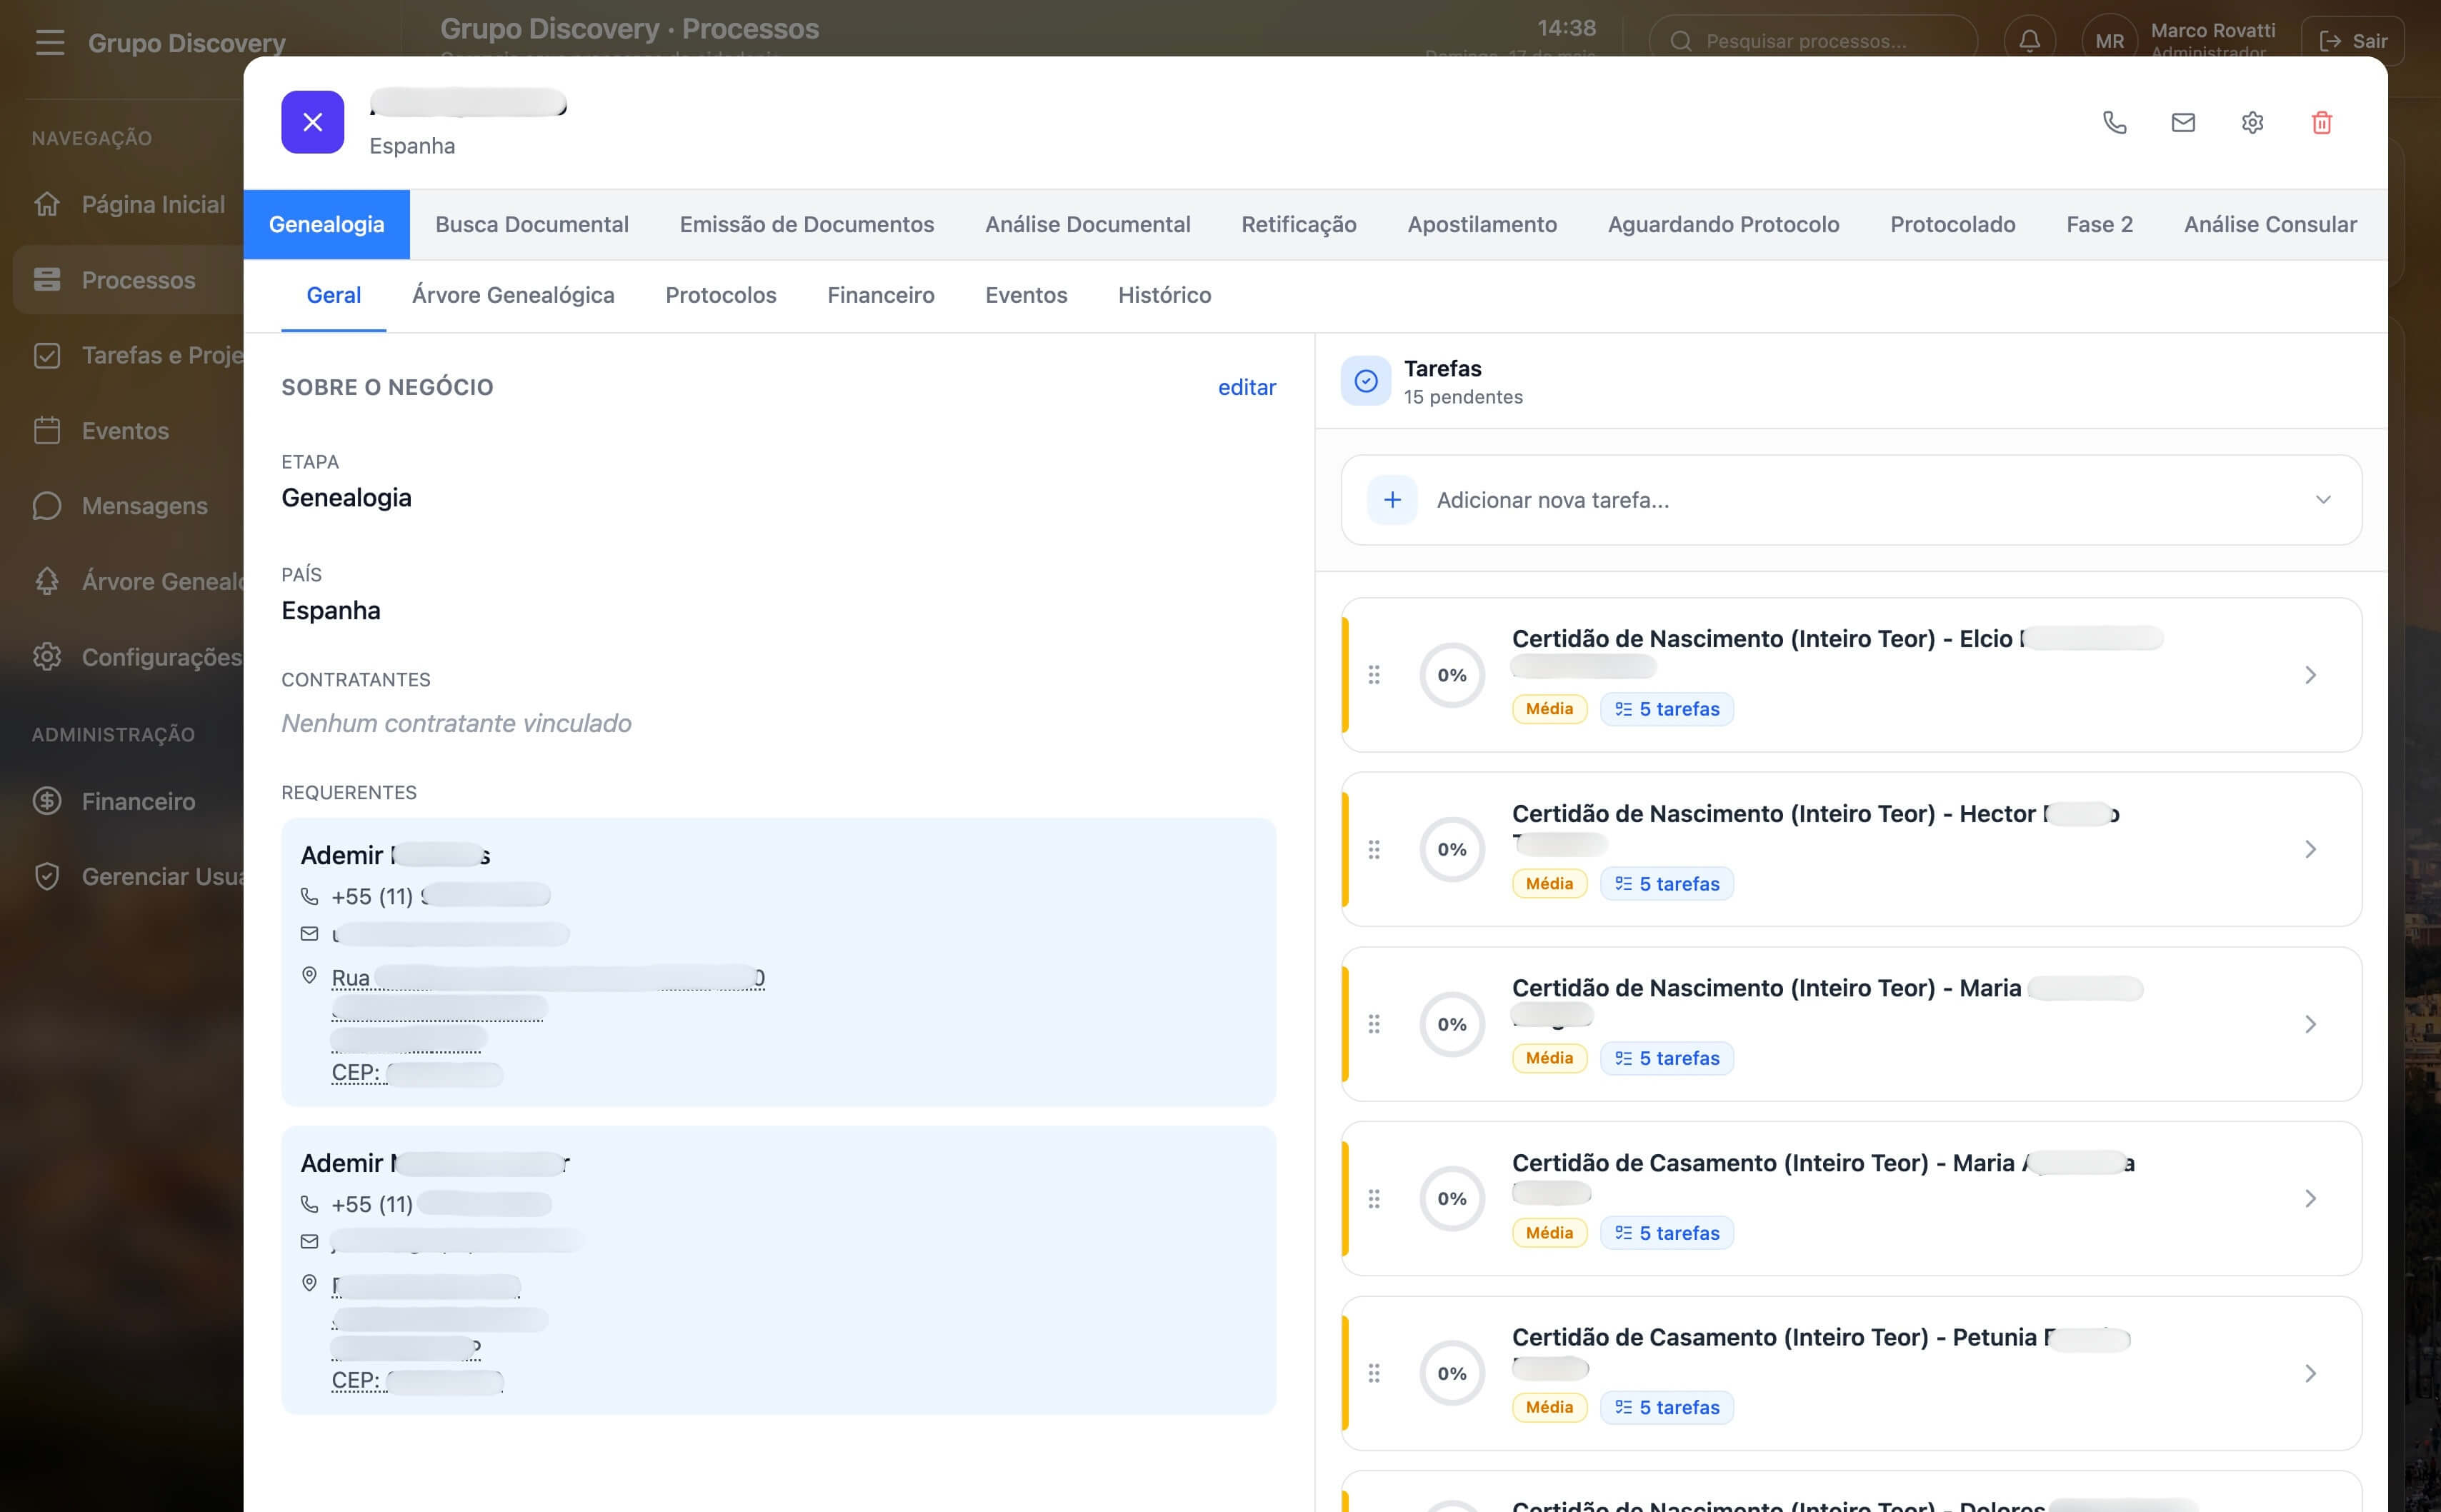The width and height of the screenshot is (2441, 1512).
Task: Click the Pesquisar processos search field
Action: (1812, 41)
